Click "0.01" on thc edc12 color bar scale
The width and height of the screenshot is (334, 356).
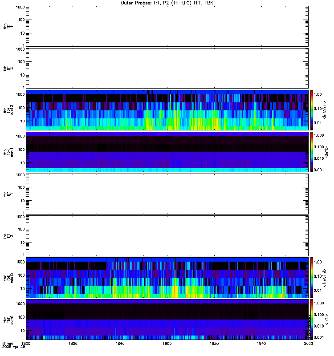(318, 291)
